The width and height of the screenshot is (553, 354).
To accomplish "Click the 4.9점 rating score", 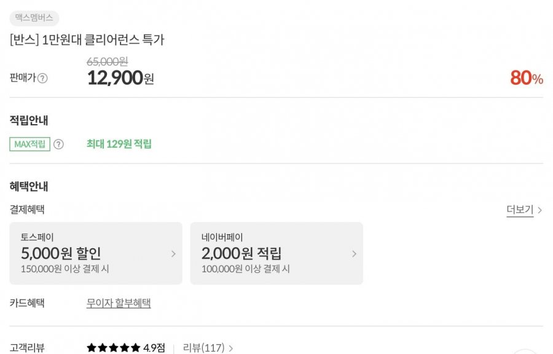I will click(154, 348).
